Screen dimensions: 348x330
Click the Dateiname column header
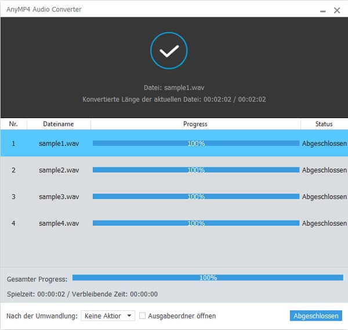point(59,124)
